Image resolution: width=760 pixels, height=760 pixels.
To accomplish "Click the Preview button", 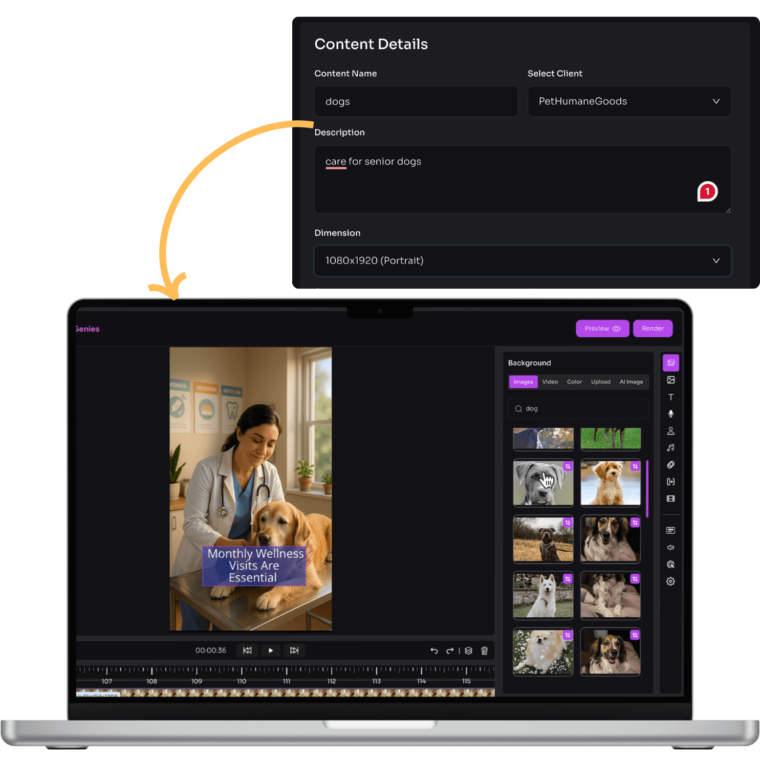I will [x=602, y=329].
